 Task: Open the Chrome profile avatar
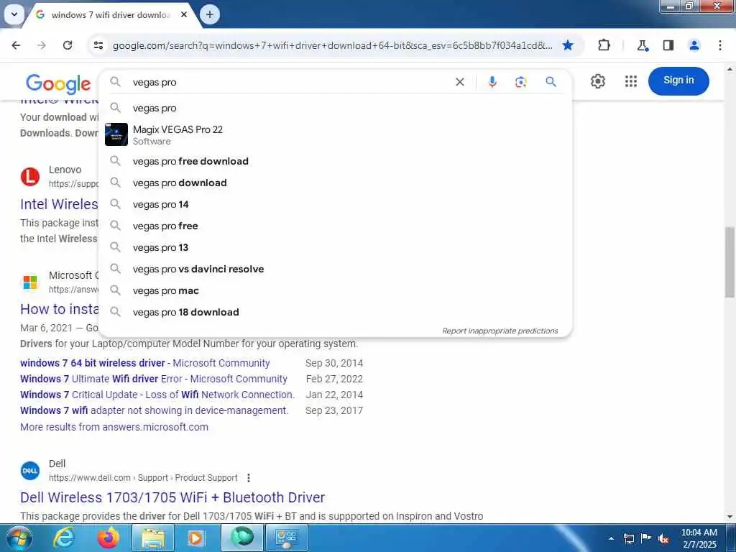coord(694,45)
